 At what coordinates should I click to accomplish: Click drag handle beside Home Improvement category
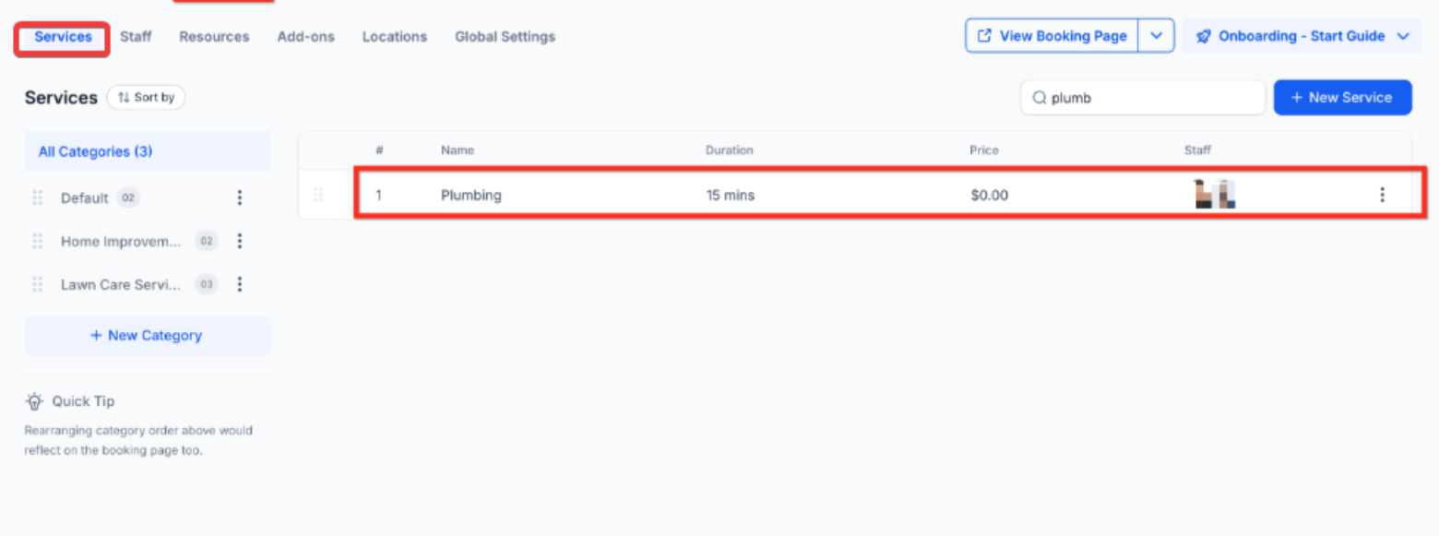[38, 241]
